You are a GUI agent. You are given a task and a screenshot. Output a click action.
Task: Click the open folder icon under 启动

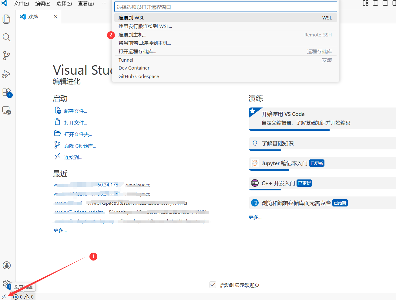(57, 134)
